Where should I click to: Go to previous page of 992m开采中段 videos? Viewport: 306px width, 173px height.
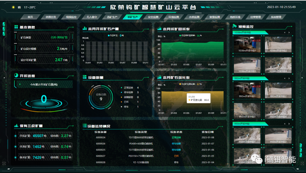pos(285,78)
